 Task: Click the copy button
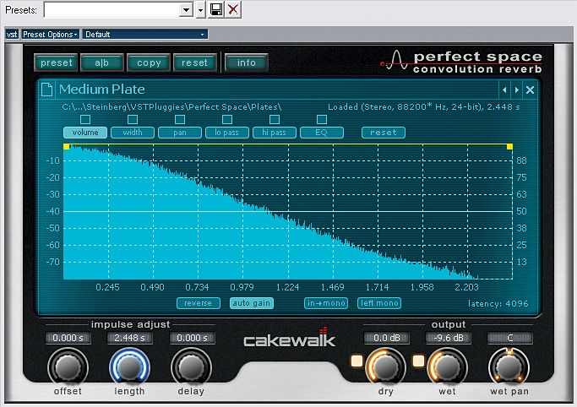pyautogui.click(x=149, y=62)
